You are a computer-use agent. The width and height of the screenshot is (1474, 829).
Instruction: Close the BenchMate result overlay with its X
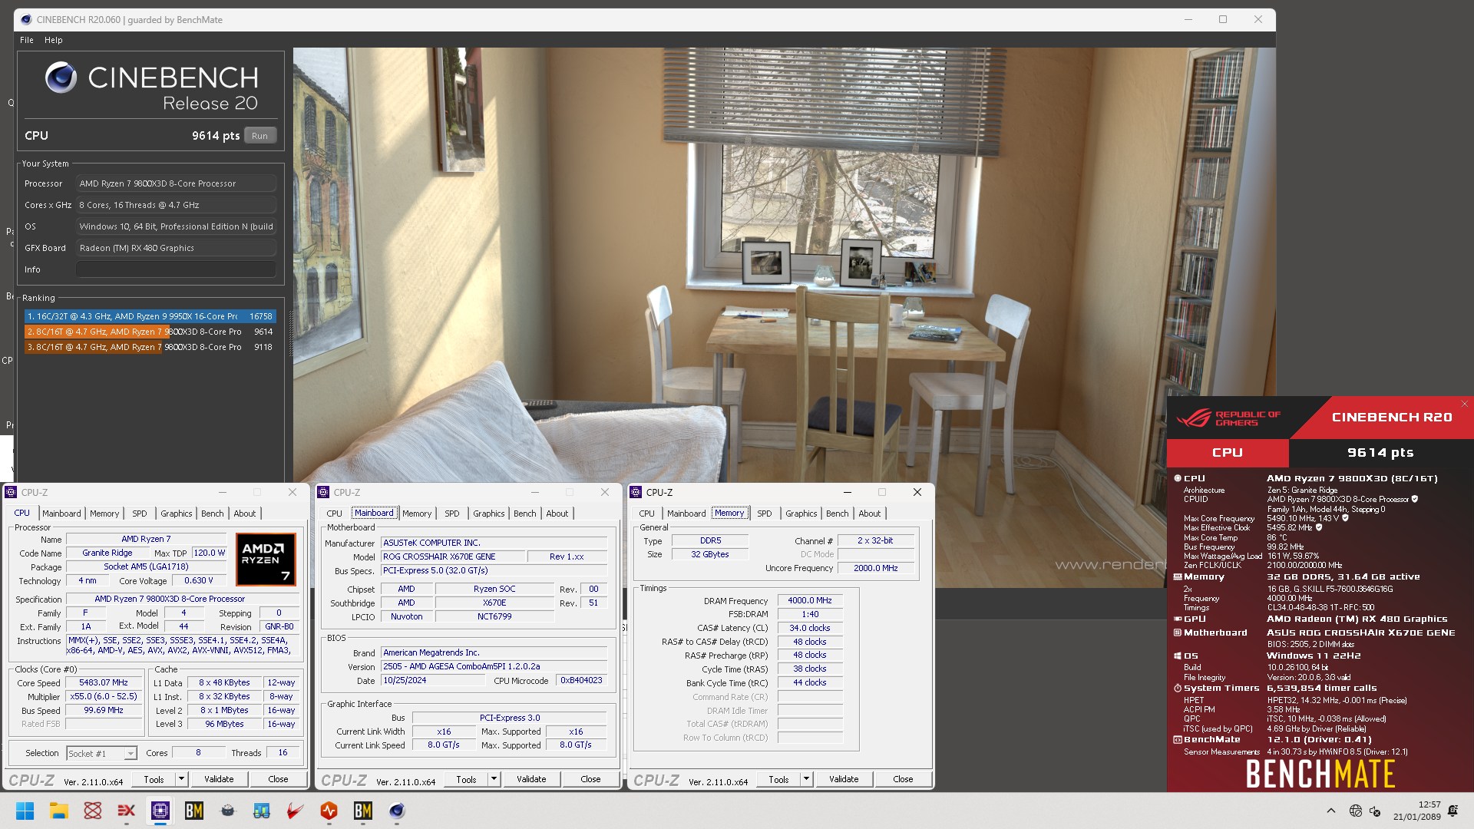[1464, 404]
